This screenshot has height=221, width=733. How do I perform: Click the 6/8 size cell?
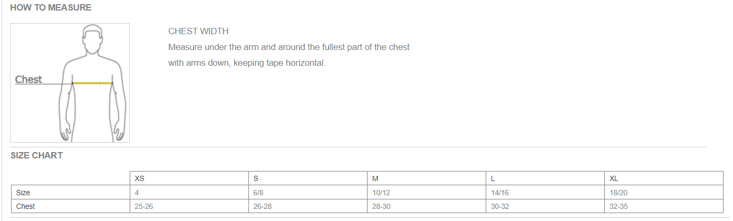tap(308, 193)
